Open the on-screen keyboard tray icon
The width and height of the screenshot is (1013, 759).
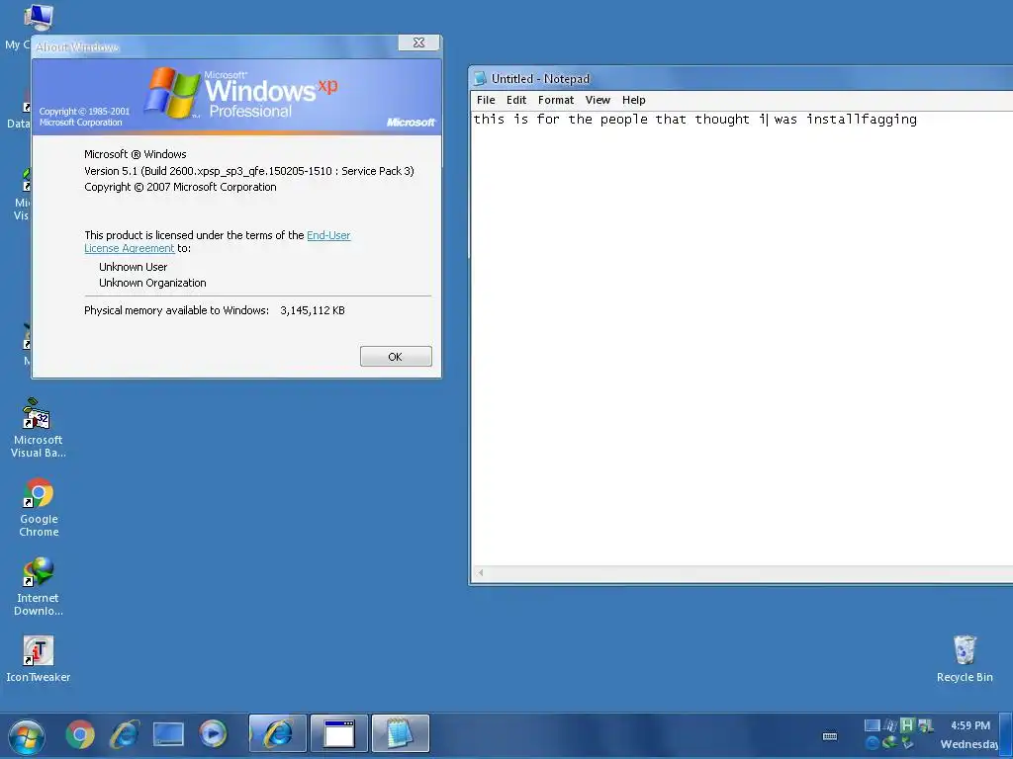(x=830, y=736)
